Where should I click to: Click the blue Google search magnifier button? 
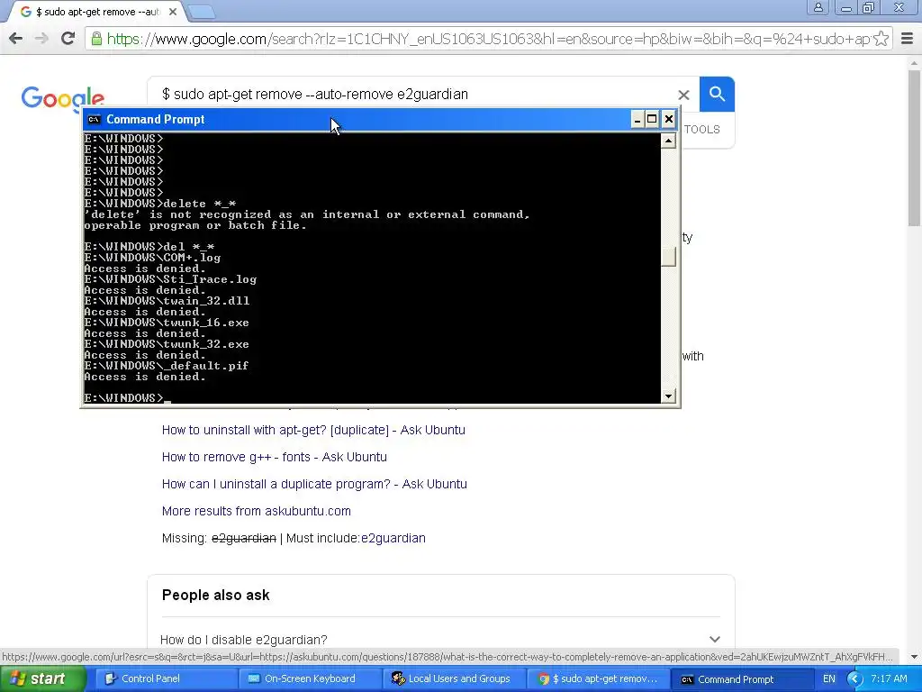[x=717, y=94]
